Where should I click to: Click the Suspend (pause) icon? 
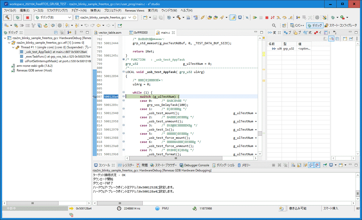click(261, 17)
